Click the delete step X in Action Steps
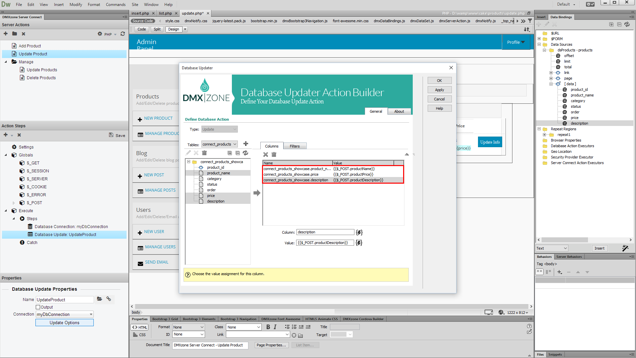The image size is (636, 358). [19, 135]
